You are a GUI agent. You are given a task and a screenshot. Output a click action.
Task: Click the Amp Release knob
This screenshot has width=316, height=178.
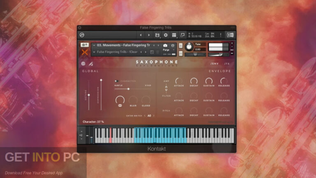click(x=224, y=81)
